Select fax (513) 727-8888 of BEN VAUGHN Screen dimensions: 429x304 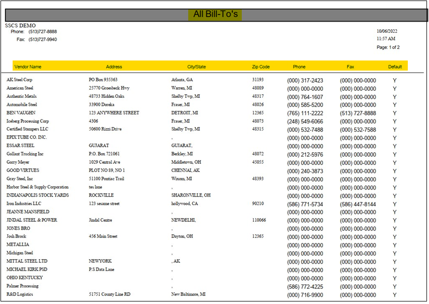358,113
